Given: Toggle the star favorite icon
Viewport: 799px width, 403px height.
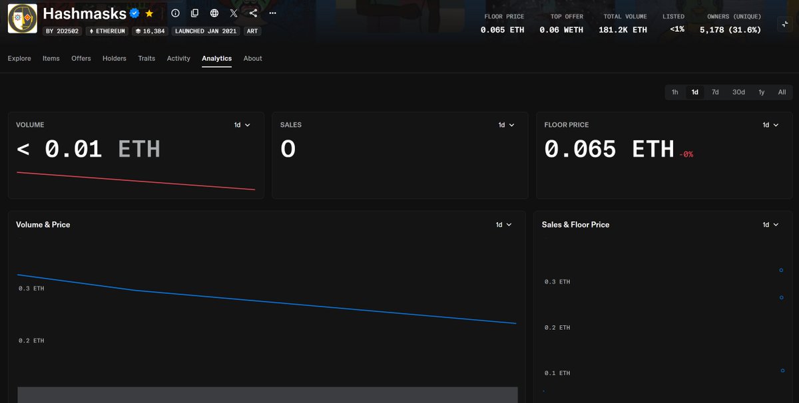Looking at the screenshot, I should [x=149, y=13].
